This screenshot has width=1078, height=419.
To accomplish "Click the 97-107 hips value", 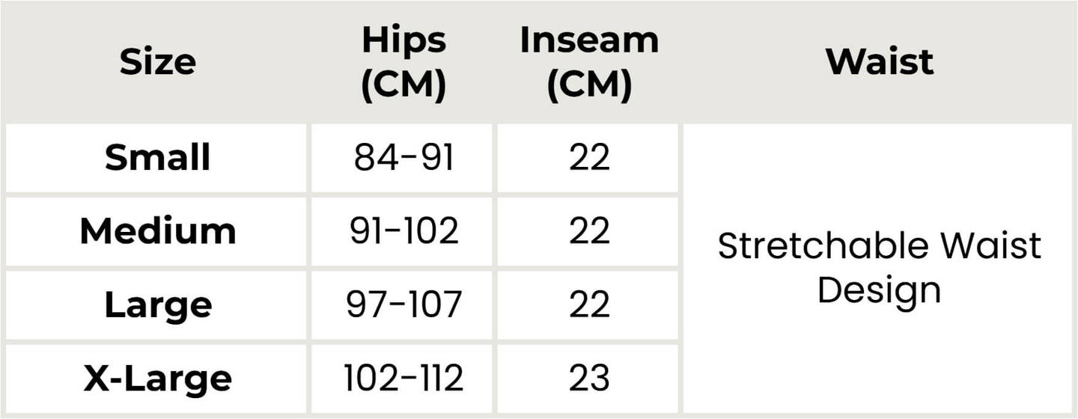I will (x=404, y=305).
